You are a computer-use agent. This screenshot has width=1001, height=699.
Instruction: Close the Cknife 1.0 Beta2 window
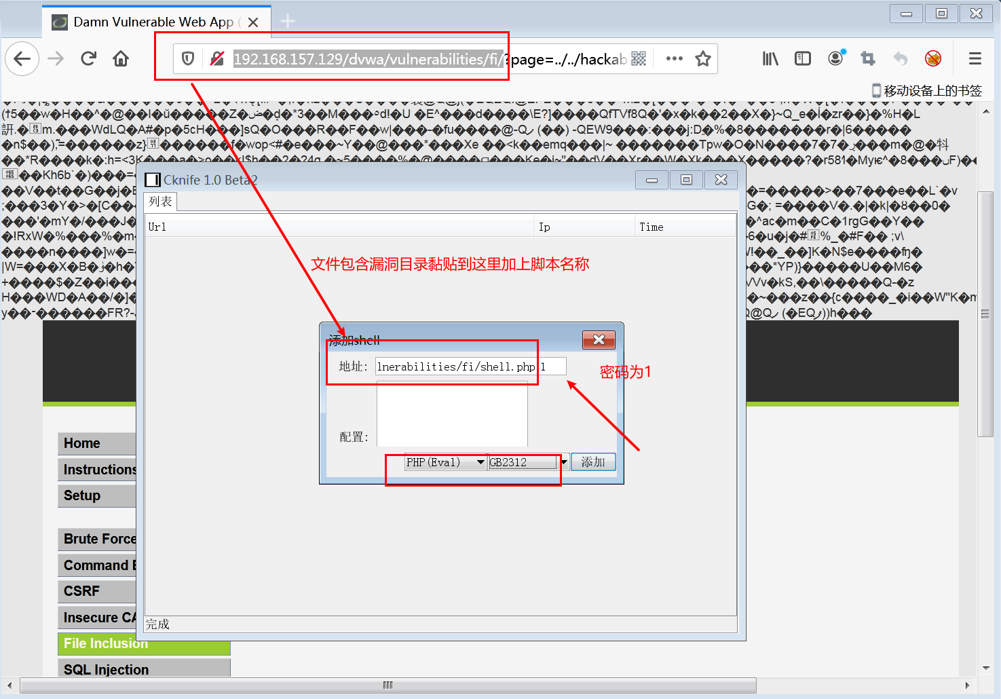(721, 180)
